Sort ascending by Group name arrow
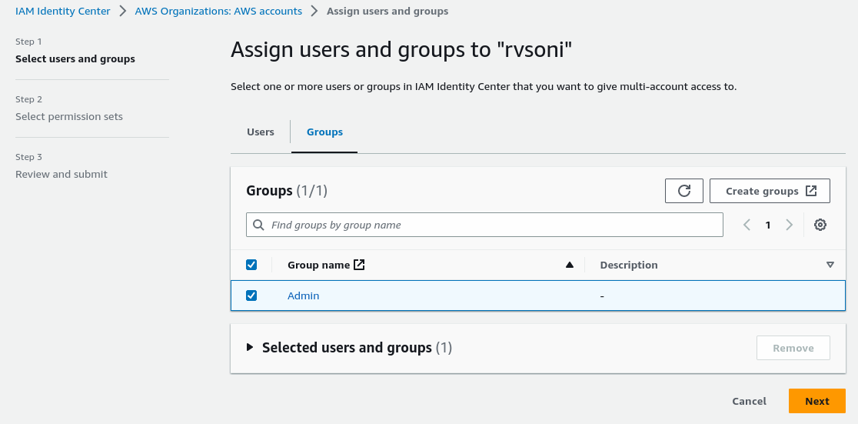This screenshot has height=424, width=858. pyautogui.click(x=570, y=265)
